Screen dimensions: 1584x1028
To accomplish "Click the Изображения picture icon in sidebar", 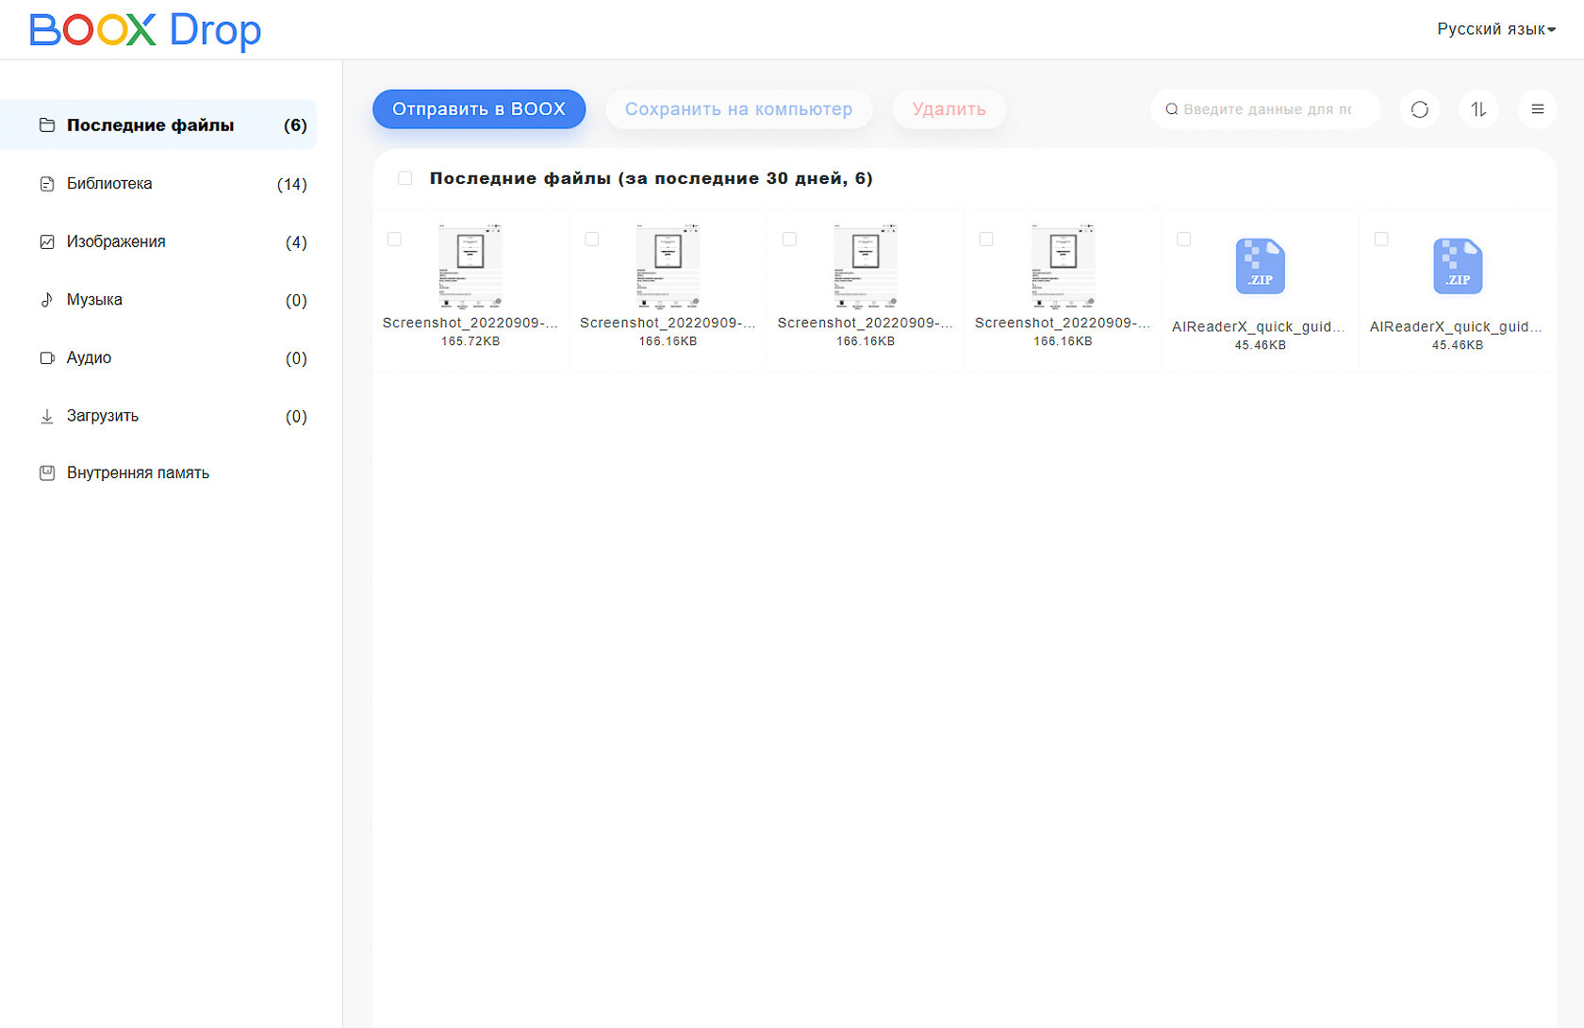I will tap(46, 241).
